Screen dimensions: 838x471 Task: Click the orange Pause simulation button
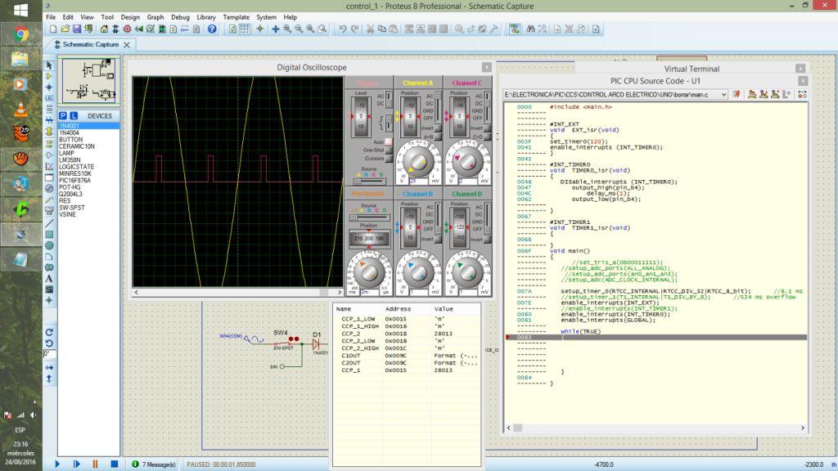[x=95, y=464]
